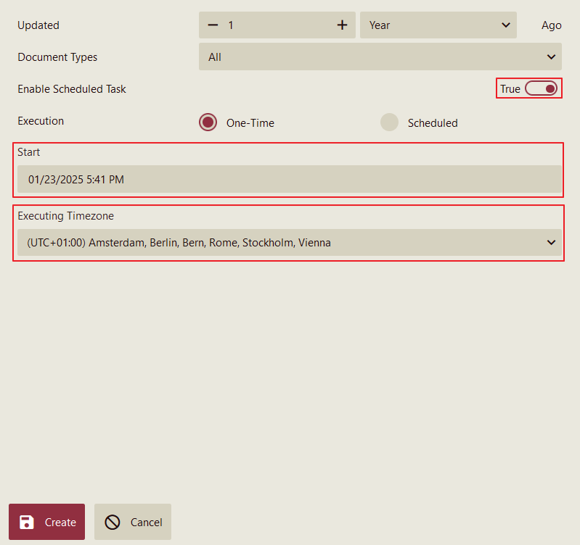Click the chevron arrow of Year dropdown
580x545 pixels.
click(x=506, y=25)
